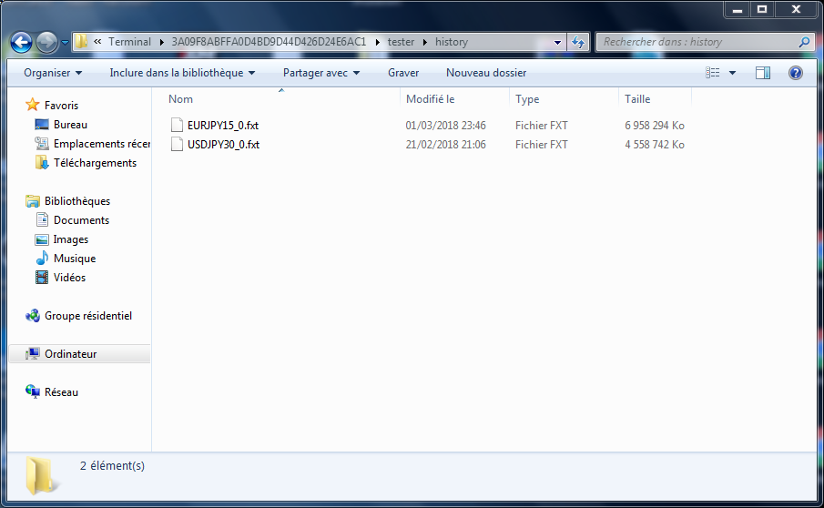Click the change view icon
This screenshot has height=508, width=824.
pyautogui.click(x=714, y=73)
